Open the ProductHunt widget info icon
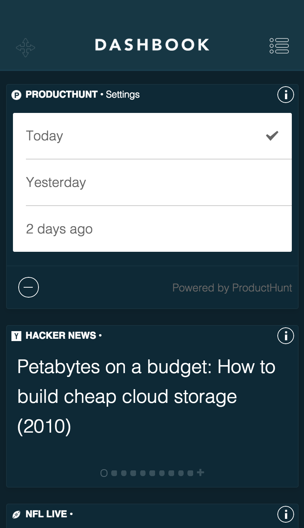 [286, 95]
